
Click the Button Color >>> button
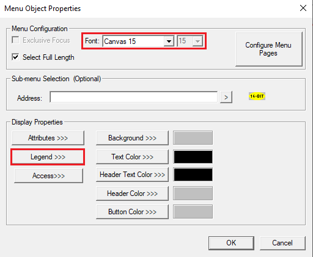(x=132, y=212)
